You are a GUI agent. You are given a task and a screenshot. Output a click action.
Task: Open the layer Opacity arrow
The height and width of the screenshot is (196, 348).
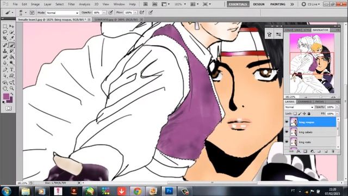click(337, 107)
